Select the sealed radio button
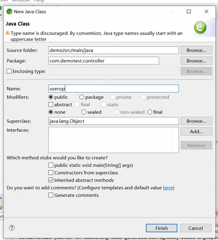Image resolution: width=218 pixels, height=240 pixels. 84,112
